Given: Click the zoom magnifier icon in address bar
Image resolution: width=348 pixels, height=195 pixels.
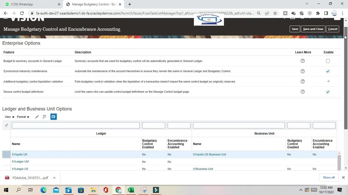Looking at the screenshot, I should (x=259, y=13).
